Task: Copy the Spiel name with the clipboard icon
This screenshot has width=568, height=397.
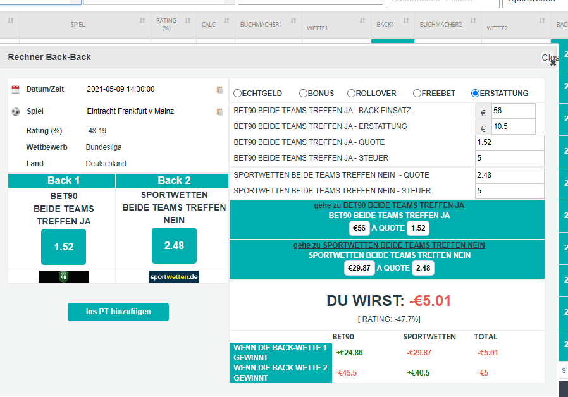Action: (219, 112)
